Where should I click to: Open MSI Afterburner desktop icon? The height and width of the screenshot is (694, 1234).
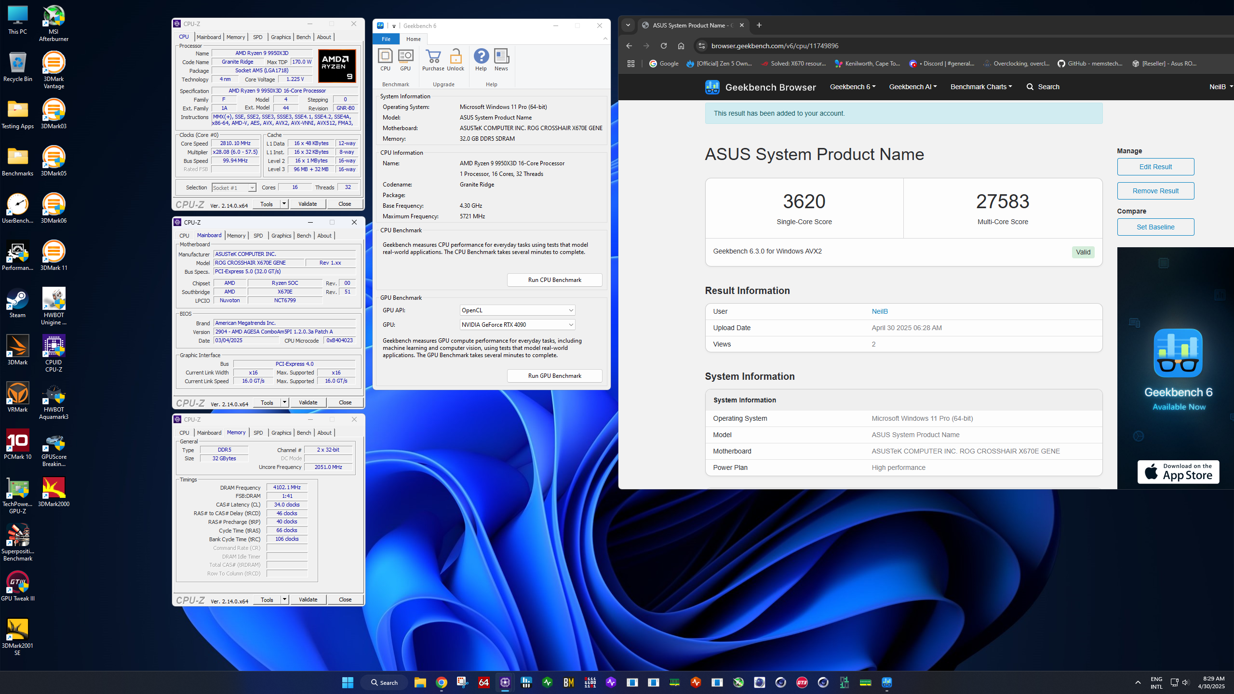tap(54, 23)
